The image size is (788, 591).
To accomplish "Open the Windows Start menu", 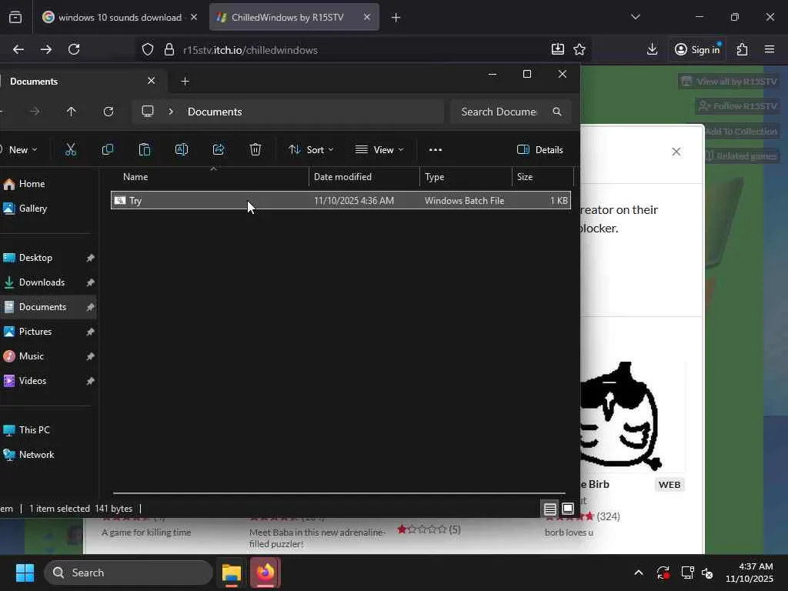I will (25, 573).
